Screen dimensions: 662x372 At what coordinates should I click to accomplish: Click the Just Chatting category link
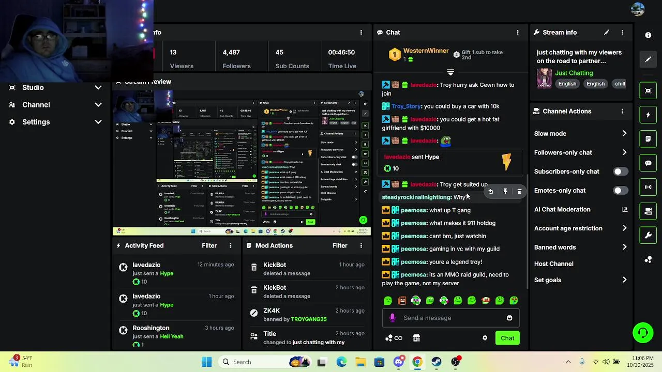point(574,73)
